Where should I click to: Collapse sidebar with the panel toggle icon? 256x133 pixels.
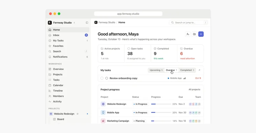click(87, 22)
